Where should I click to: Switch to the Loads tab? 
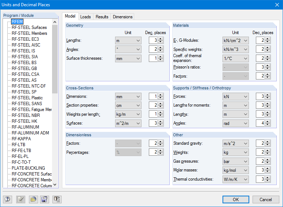(85, 17)
